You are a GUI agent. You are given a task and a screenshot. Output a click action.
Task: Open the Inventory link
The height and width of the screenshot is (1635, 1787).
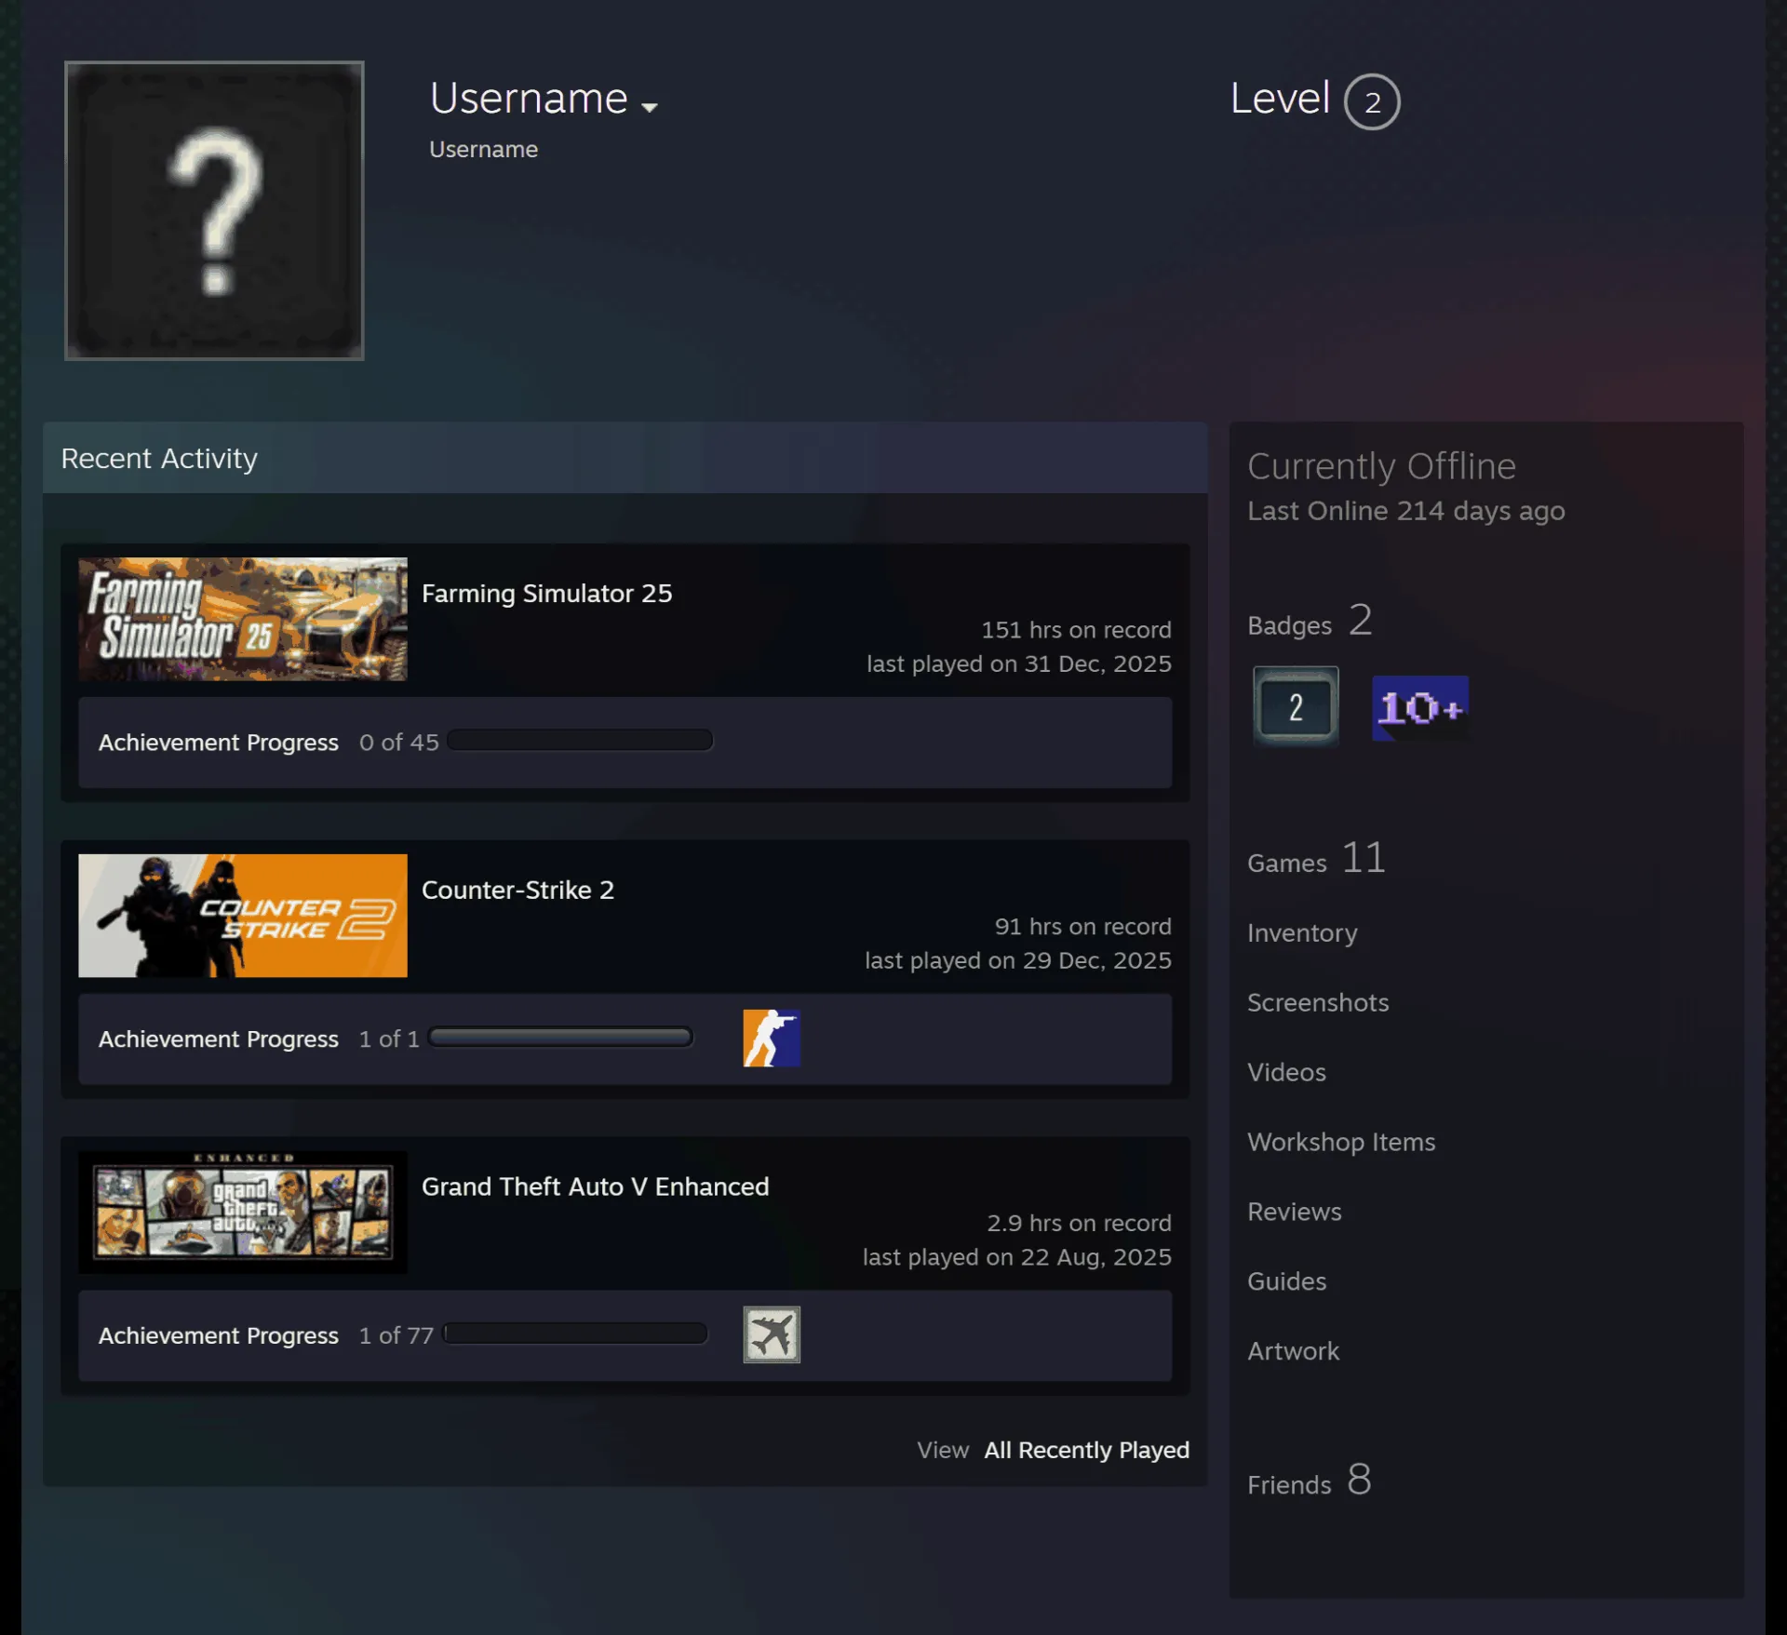click(1302, 932)
